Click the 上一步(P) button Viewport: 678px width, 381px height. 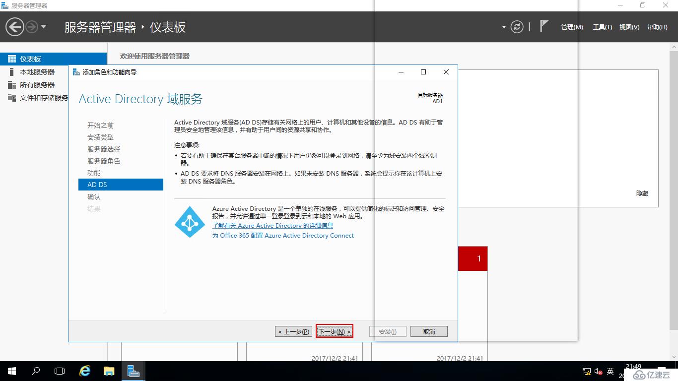(x=294, y=331)
